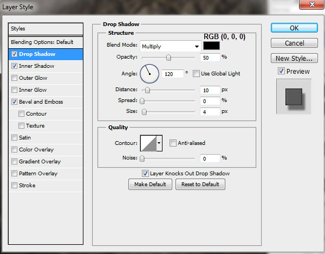This screenshot has height=254, width=325.
Task: Click the Noise slider handle
Action: (x=142, y=158)
